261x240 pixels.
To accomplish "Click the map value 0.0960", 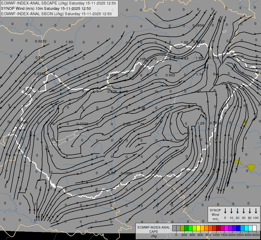I will point(127,173).
